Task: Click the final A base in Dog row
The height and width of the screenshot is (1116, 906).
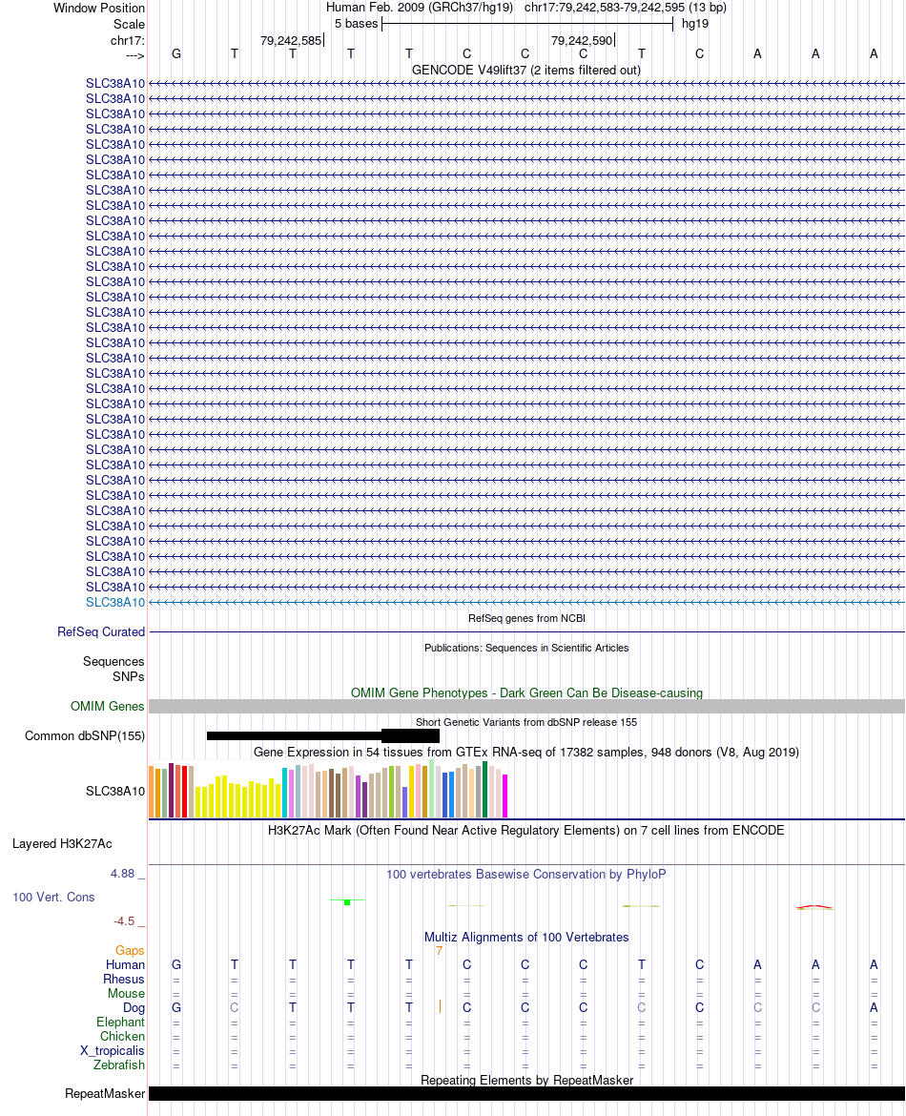Action: [874, 1007]
